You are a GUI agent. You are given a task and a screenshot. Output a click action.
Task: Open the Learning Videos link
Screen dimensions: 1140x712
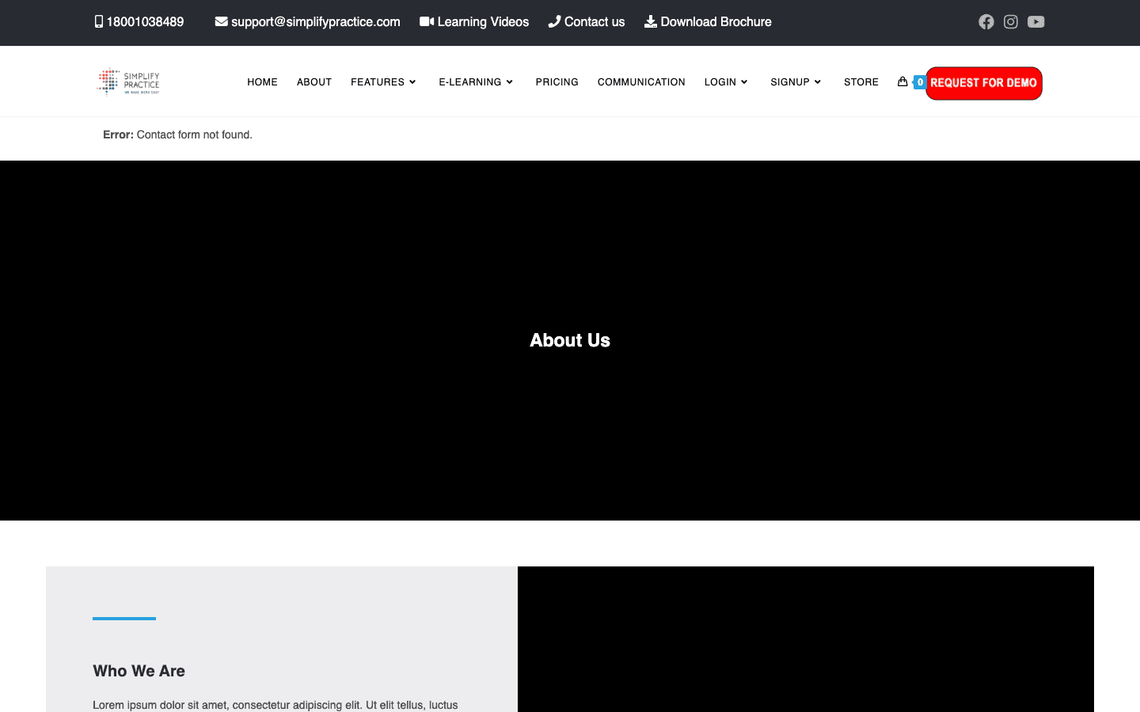(483, 22)
